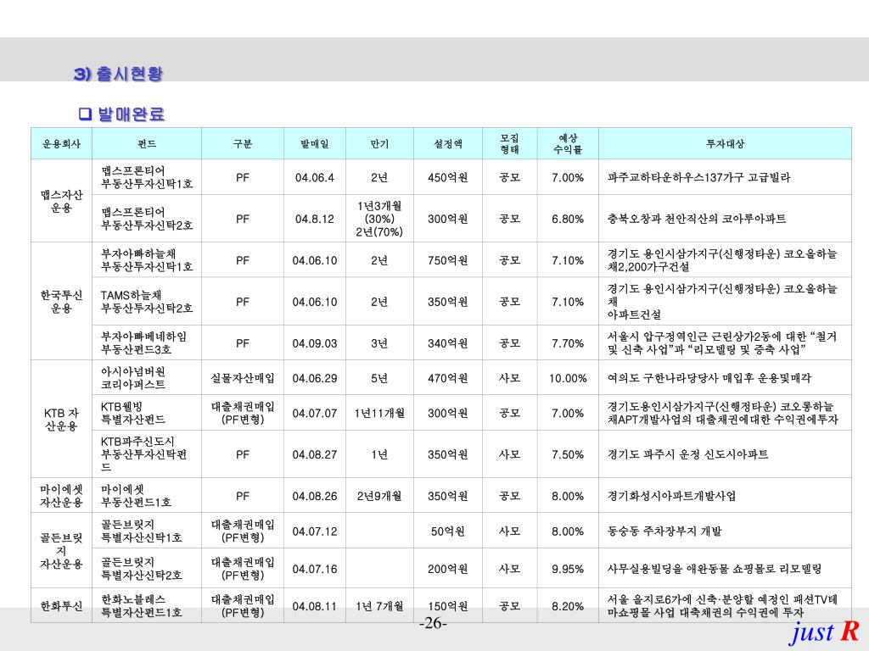Select fund '맵스프론티어 부동산투자신탁1호'

pyautogui.click(x=147, y=177)
